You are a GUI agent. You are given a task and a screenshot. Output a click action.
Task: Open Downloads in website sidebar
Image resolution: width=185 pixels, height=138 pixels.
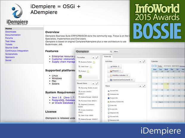click(x=11, y=32)
